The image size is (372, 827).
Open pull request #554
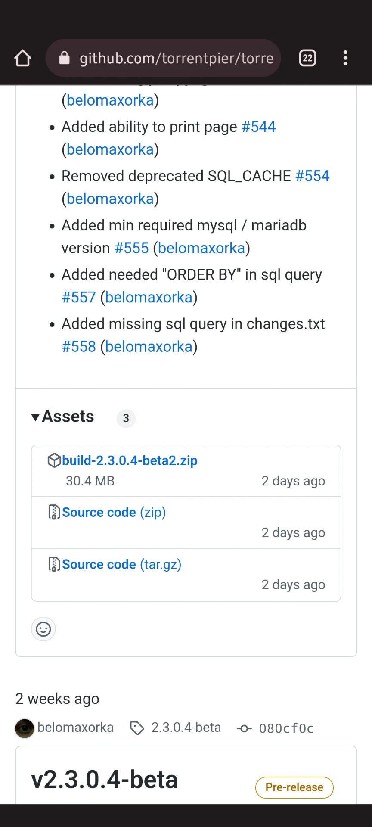click(x=313, y=176)
